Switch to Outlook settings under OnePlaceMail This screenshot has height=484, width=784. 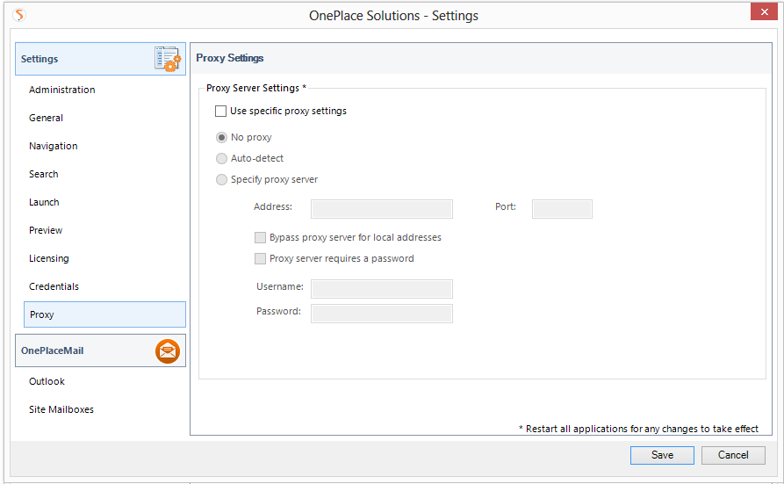point(47,381)
